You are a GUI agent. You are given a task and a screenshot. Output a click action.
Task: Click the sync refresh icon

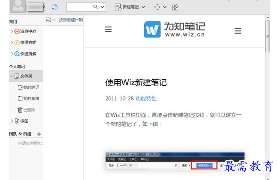coord(54,7)
